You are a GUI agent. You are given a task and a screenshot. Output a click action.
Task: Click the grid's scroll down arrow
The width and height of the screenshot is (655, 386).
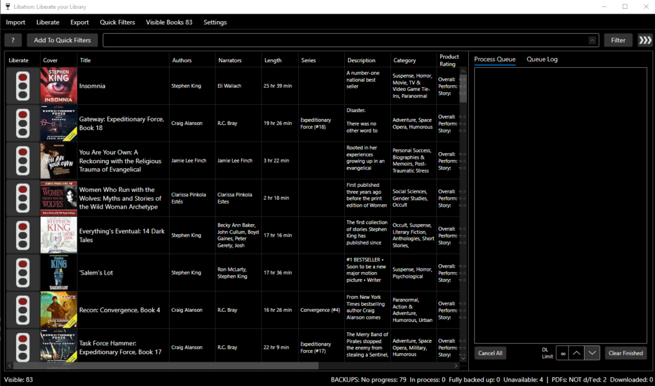tap(463, 358)
